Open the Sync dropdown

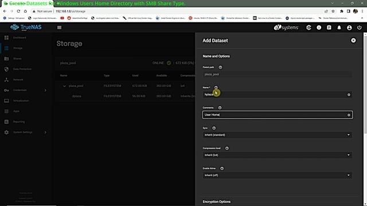point(278,135)
